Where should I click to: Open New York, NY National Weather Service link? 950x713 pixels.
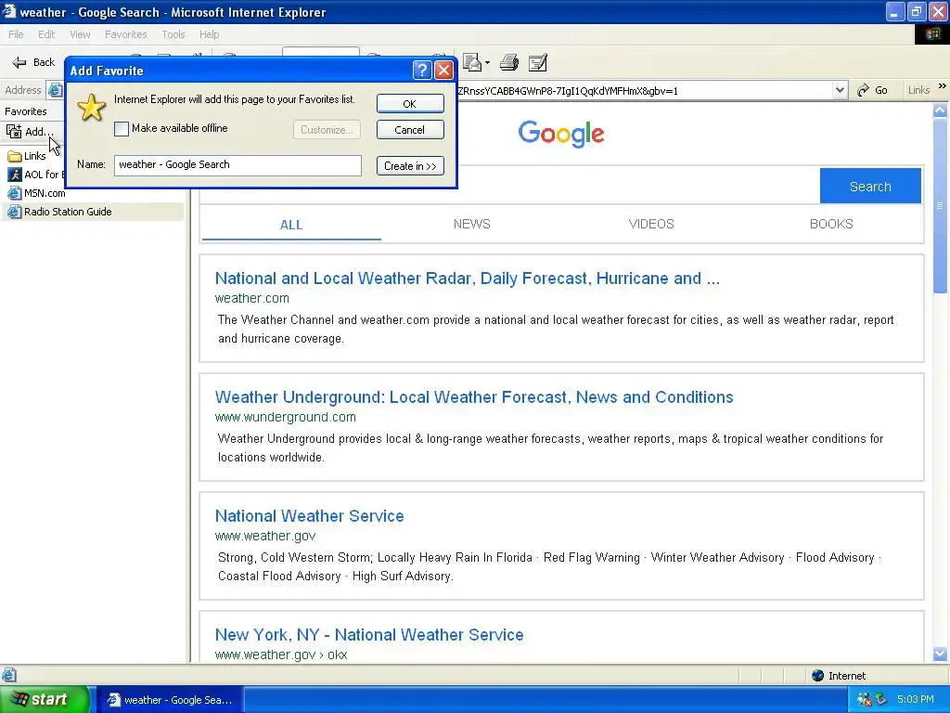click(x=369, y=635)
